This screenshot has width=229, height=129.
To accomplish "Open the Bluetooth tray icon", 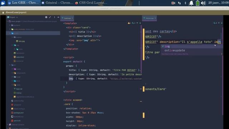I will click(185, 3).
